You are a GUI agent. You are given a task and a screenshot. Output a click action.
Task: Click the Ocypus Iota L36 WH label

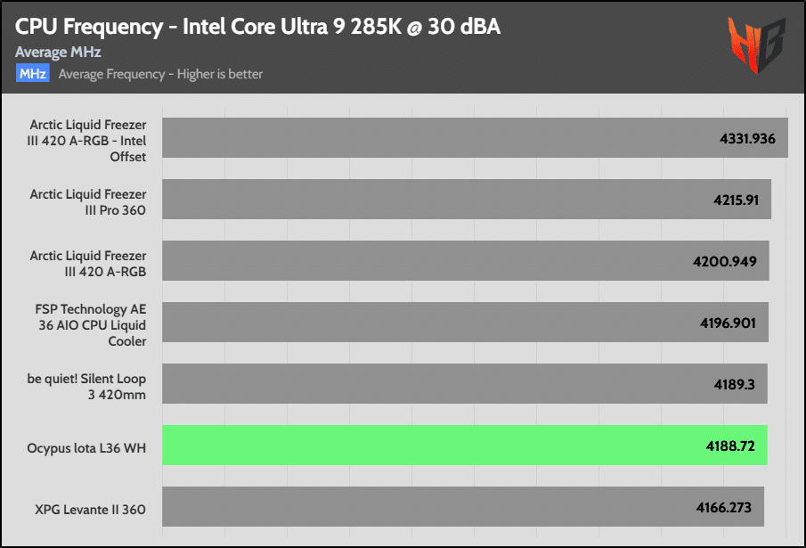[86, 448]
